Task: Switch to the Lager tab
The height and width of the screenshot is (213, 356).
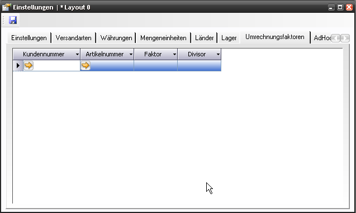Action: pyautogui.click(x=229, y=38)
